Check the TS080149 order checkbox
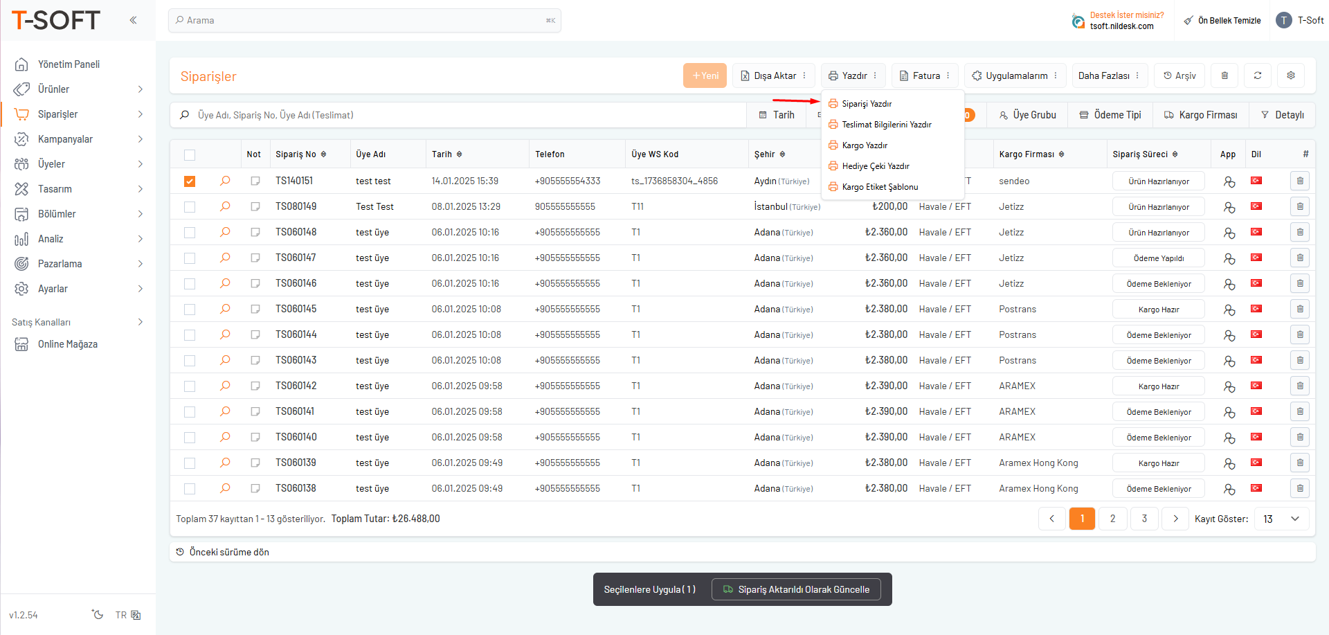 pyautogui.click(x=190, y=207)
